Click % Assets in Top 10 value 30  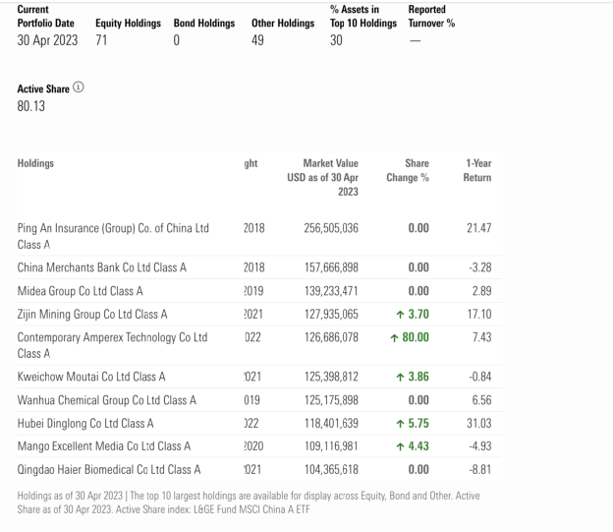pos(336,40)
